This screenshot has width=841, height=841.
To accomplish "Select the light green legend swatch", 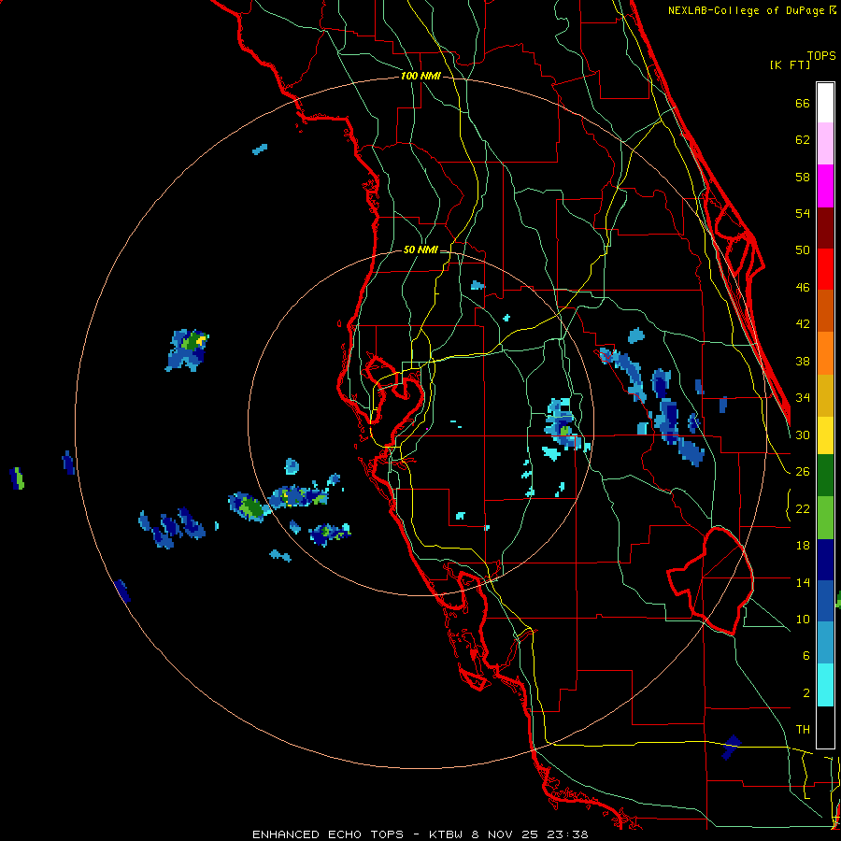I will 825,518.
